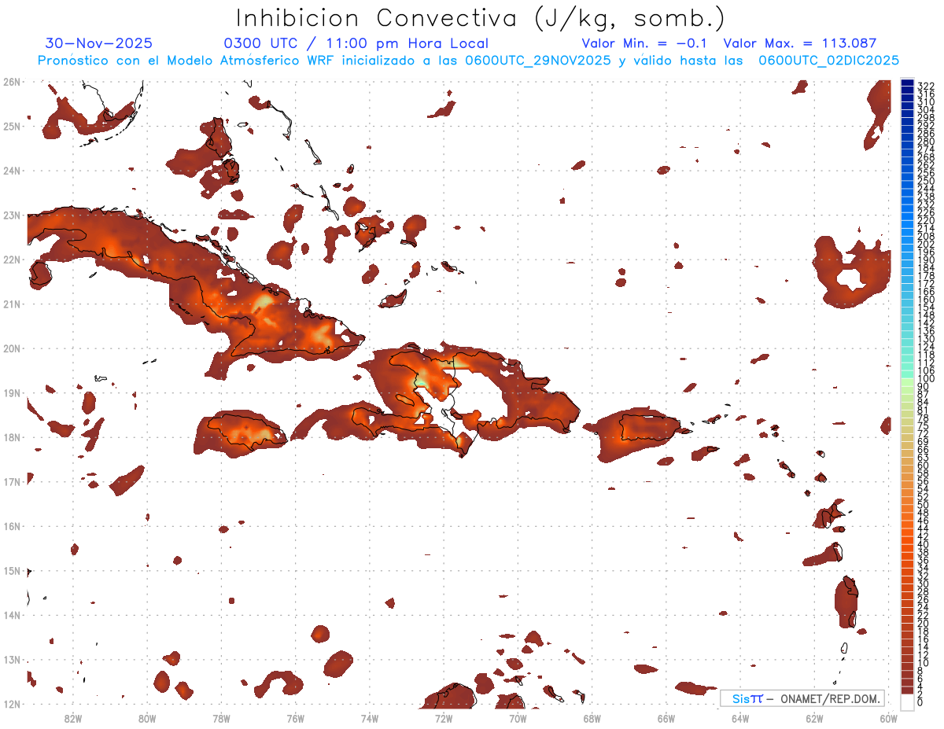The width and height of the screenshot is (944, 729).
Task: Click the '62W' longitude label
Action: click(814, 717)
